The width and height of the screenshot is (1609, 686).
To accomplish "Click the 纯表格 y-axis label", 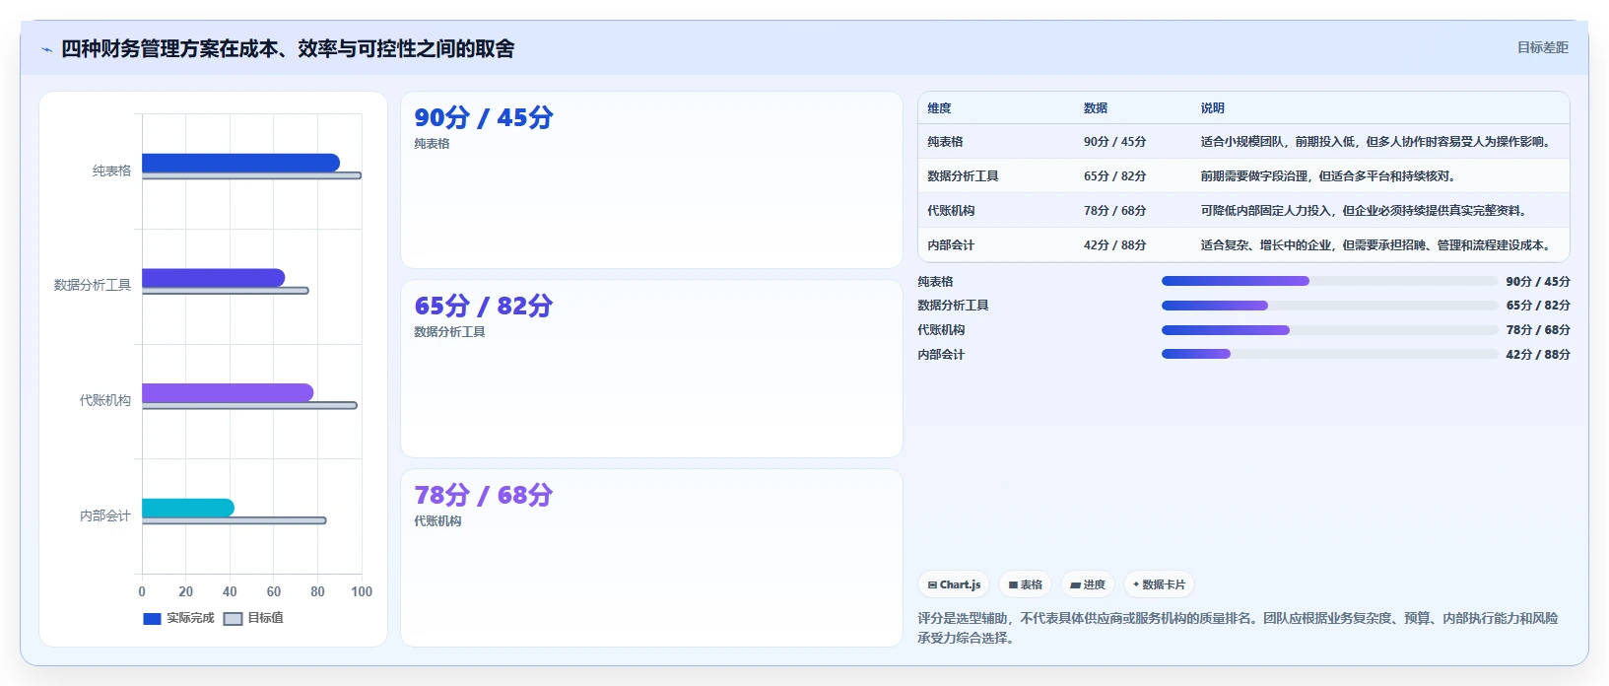I will (x=111, y=171).
